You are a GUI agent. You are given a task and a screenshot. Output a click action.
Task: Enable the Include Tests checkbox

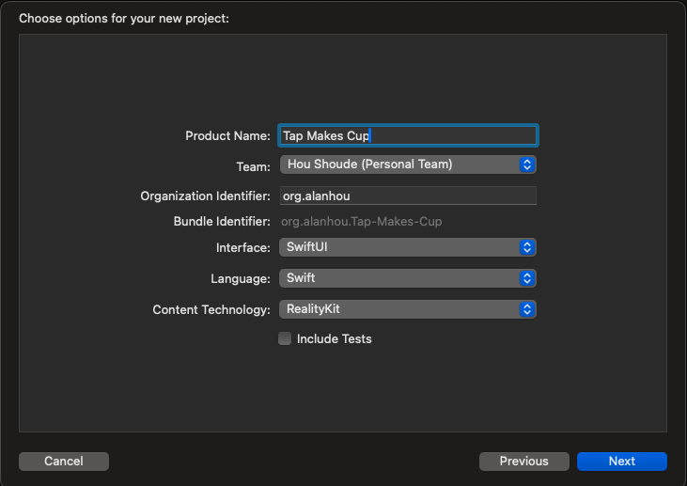(x=285, y=338)
